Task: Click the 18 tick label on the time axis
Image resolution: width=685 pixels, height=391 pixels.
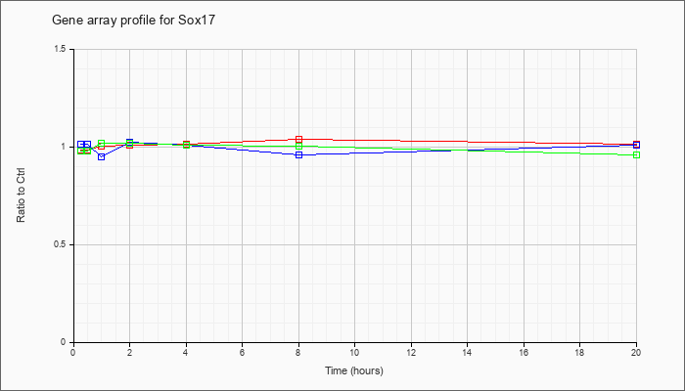Action: click(579, 352)
